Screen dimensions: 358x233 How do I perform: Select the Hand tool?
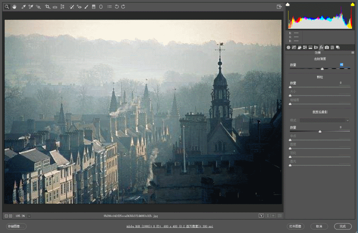tap(14, 7)
